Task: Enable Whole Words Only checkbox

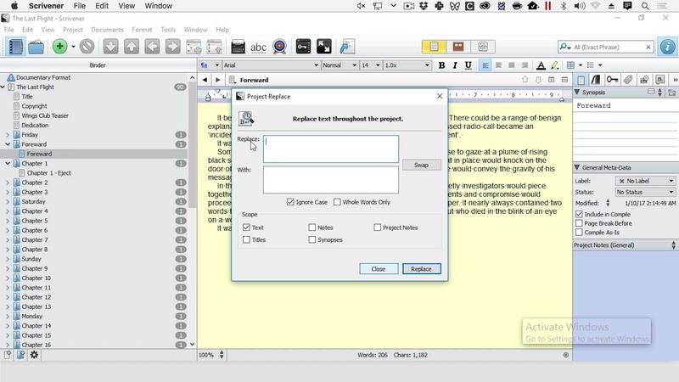Action: pyautogui.click(x=337, y=202)
